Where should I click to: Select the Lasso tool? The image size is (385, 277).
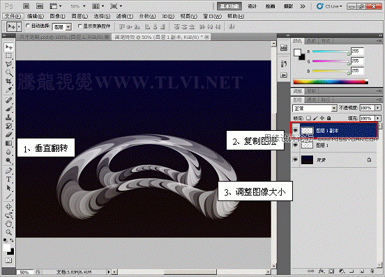[x=8, y=64]
